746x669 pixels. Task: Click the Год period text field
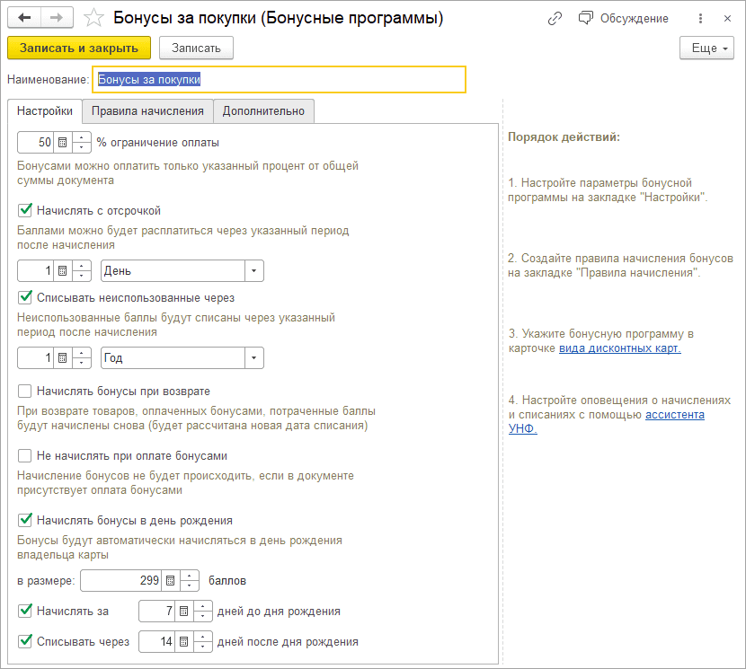(173, 358)
